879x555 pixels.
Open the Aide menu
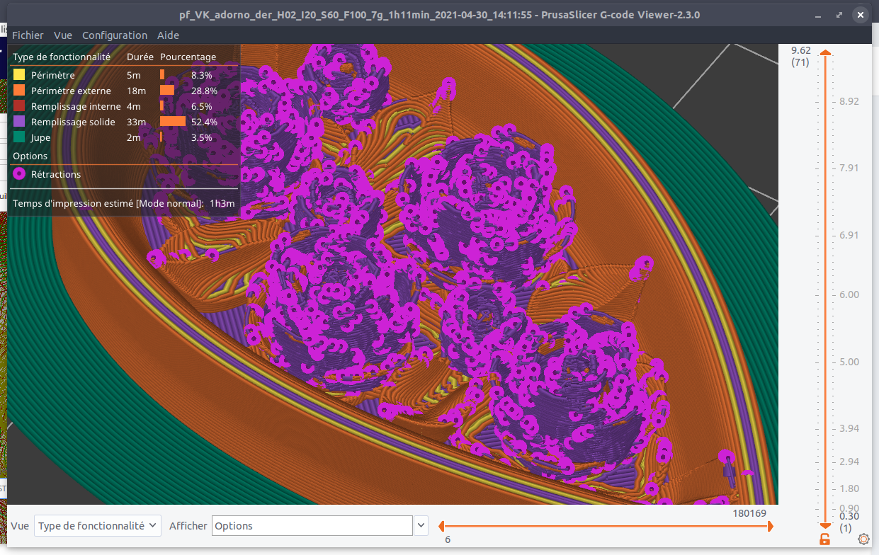(x=168, y=35)
